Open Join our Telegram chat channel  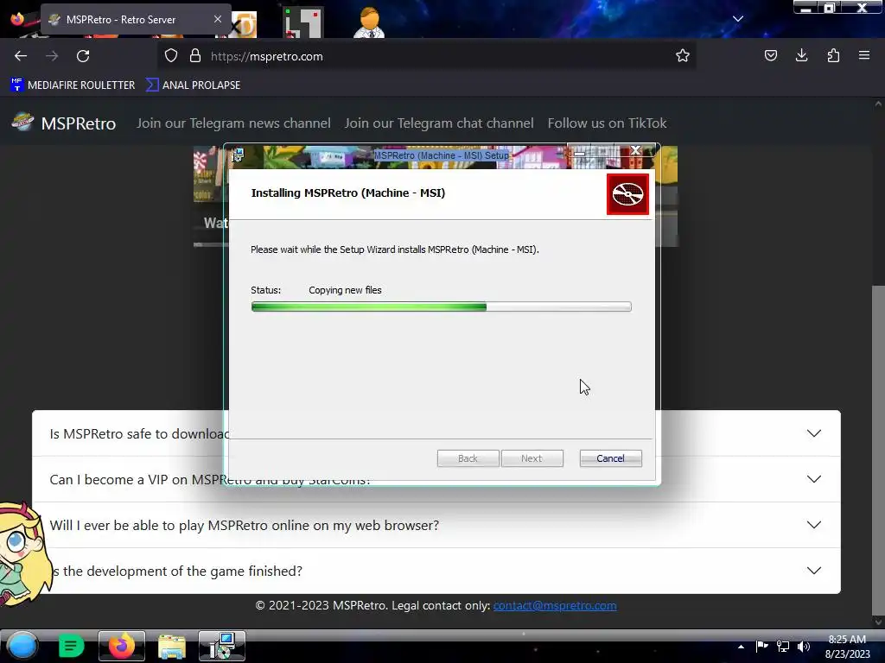pyautogui.click(x=439, y=123)
